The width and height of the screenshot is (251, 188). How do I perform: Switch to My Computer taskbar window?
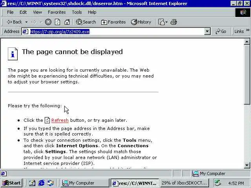pos(85,183)
